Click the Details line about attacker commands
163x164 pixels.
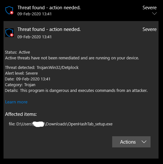pos(76,91)
